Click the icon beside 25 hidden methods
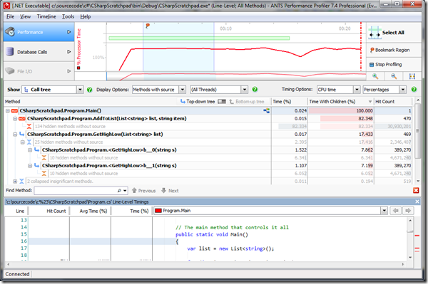The height and width of the screenshot is (284, 428). tap(29, 142)
